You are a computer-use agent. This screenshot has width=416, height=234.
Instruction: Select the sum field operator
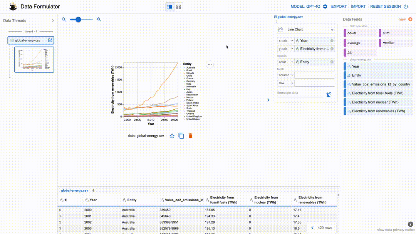tap(396, 33)
